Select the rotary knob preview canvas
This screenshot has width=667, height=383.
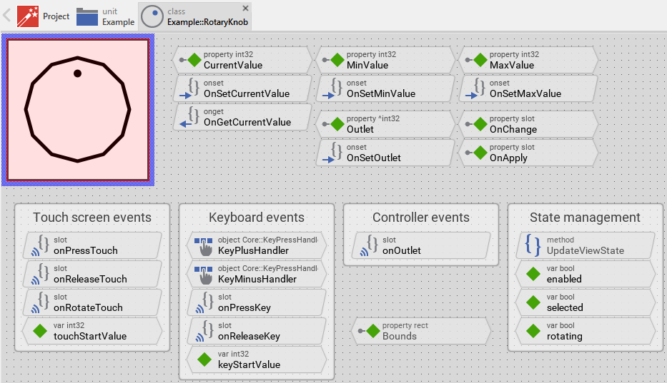pos(78,109)
